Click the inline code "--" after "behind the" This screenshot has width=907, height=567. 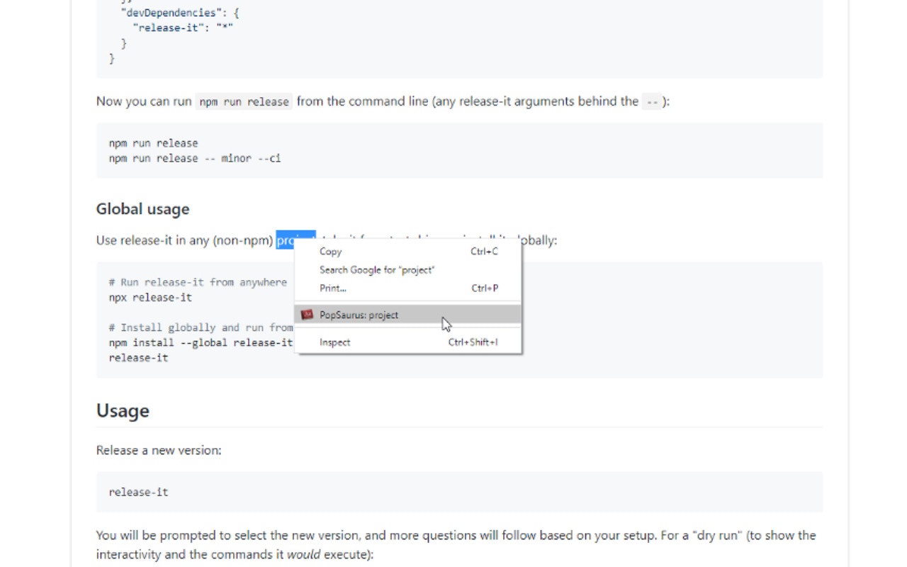click(652, 102)
